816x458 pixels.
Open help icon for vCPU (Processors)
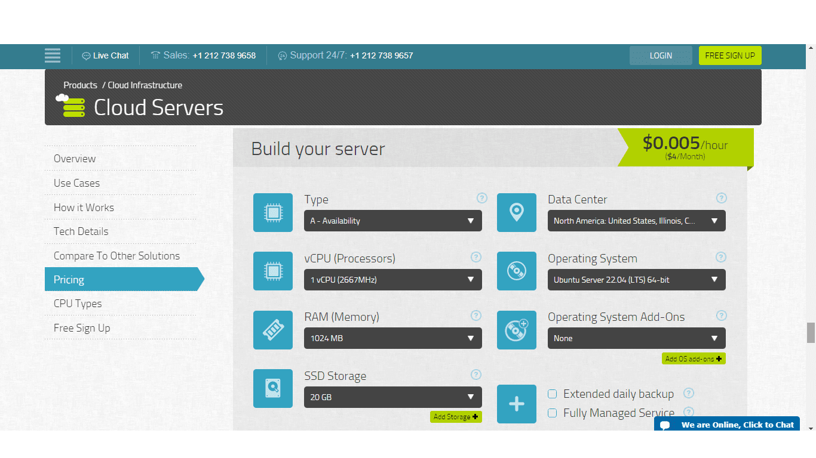(x=476, y=257)
